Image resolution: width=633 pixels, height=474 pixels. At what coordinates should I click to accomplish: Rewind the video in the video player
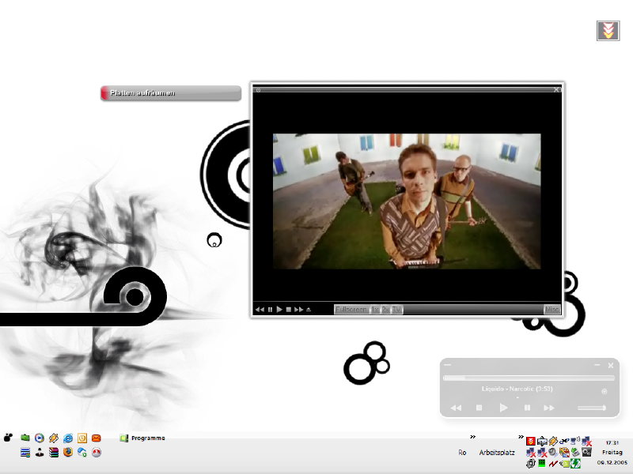click(260, 310)
